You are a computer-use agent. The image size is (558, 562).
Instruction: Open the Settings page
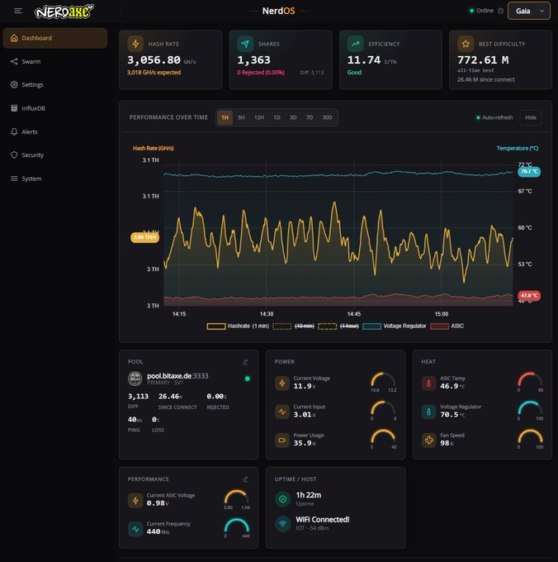click(55, 85)
